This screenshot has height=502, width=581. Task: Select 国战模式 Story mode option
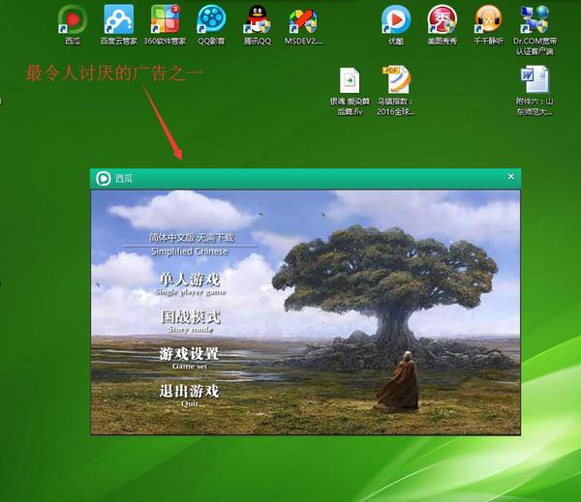coord(190,321)
